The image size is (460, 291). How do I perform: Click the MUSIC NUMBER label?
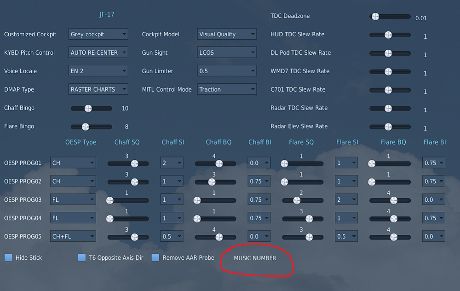255,258
